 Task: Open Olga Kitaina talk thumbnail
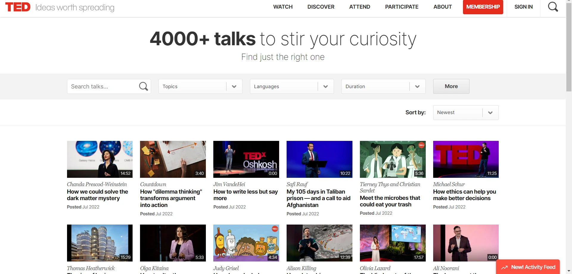tap(173, 243)
